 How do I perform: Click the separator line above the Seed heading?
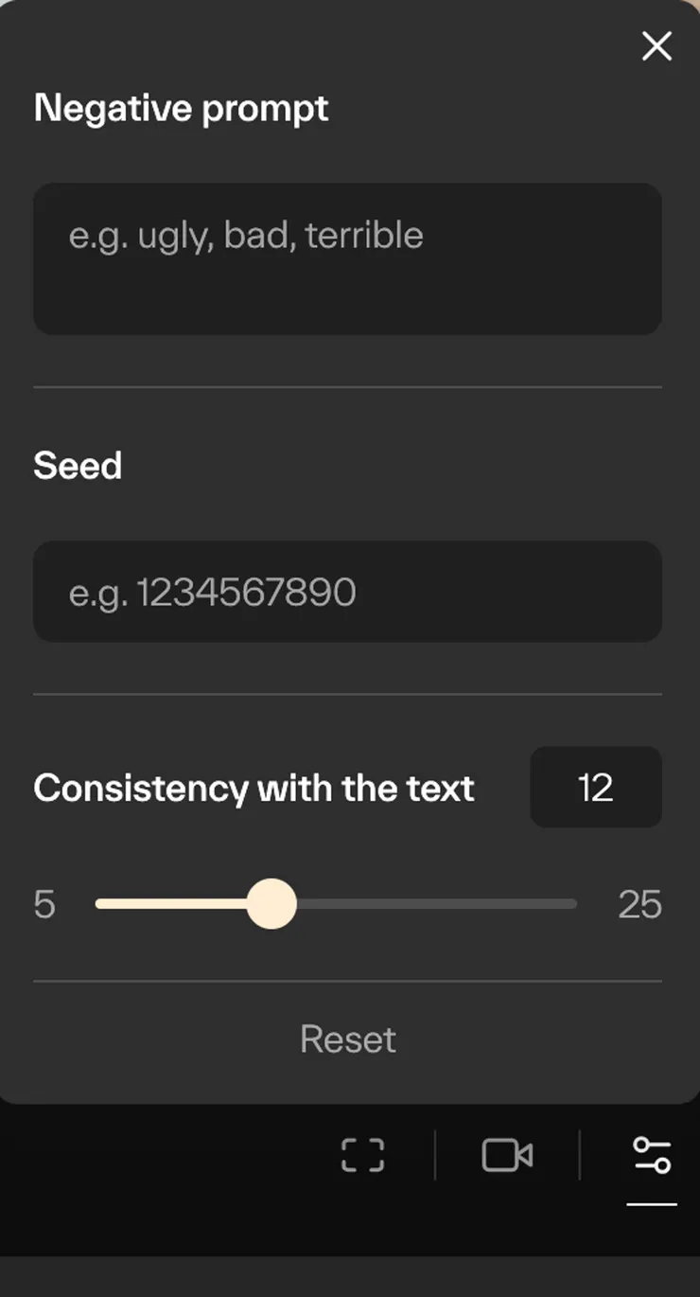[x=347, y=387]
